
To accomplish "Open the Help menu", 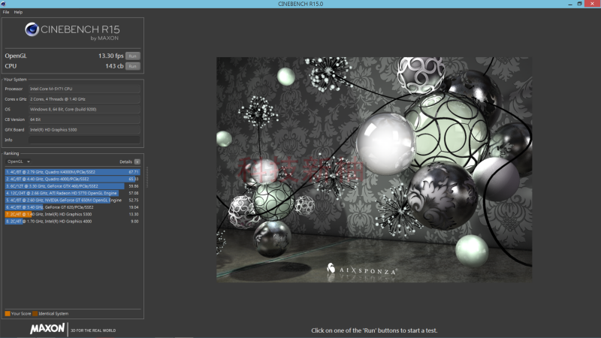I will click(x=18, y=12).
